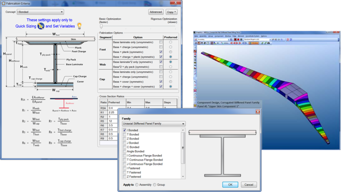Image resolution: width=341 pixels, height=192 pixels.
Task: Check the T Bonded checkbox
Action: 124,135
